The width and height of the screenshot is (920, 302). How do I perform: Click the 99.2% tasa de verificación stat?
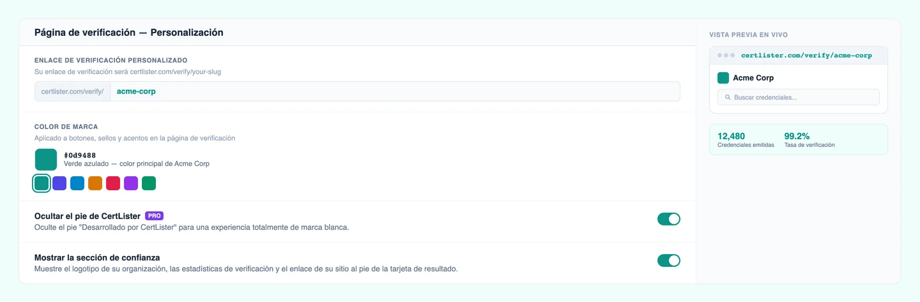pyautogui.click(x=809, y=140)
